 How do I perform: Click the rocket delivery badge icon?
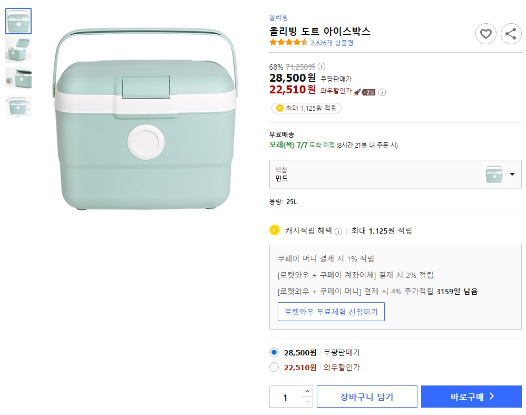click(x=364, y=92)
